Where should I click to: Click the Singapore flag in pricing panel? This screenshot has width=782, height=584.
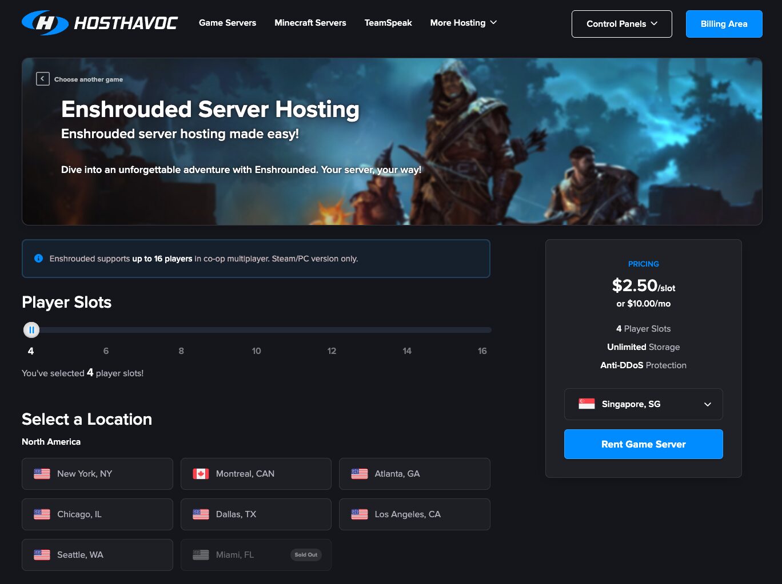586,404
